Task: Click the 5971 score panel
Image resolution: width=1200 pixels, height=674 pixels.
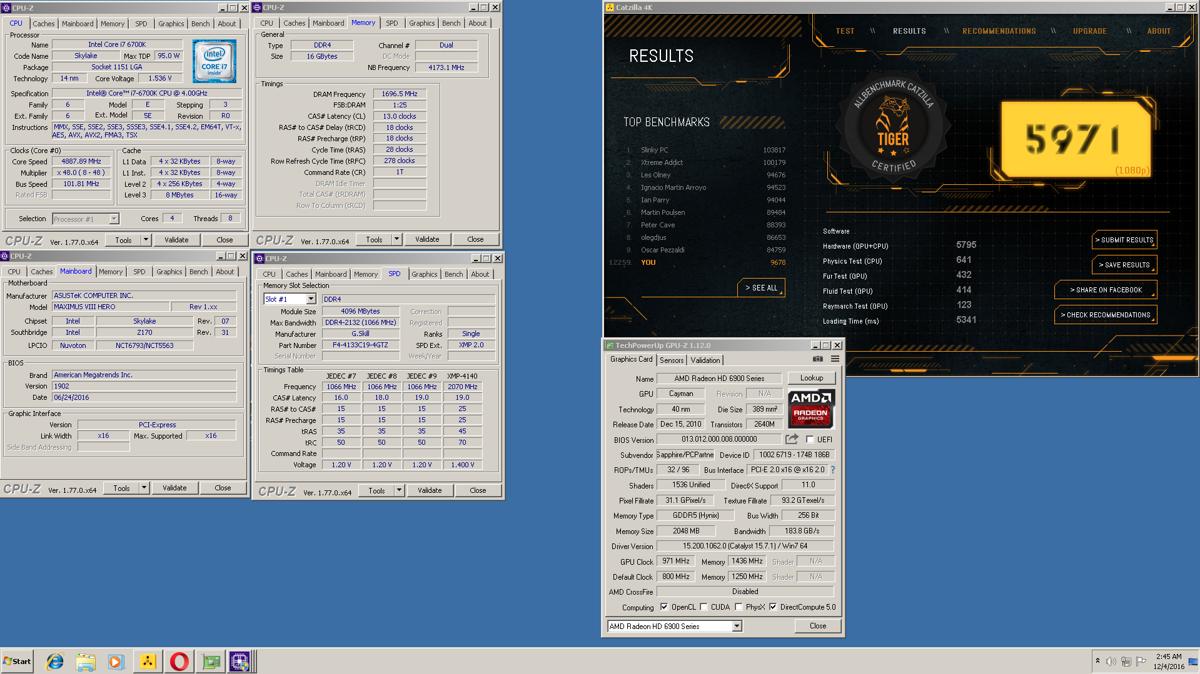Action: coord(1075,139)
